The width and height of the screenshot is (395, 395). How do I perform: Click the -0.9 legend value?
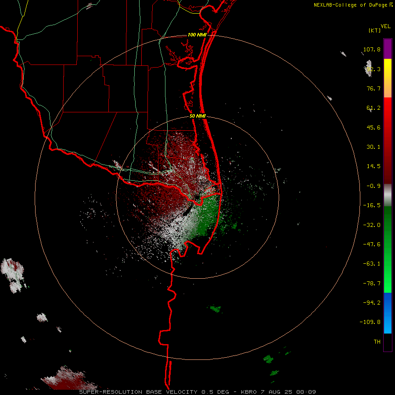373,186
